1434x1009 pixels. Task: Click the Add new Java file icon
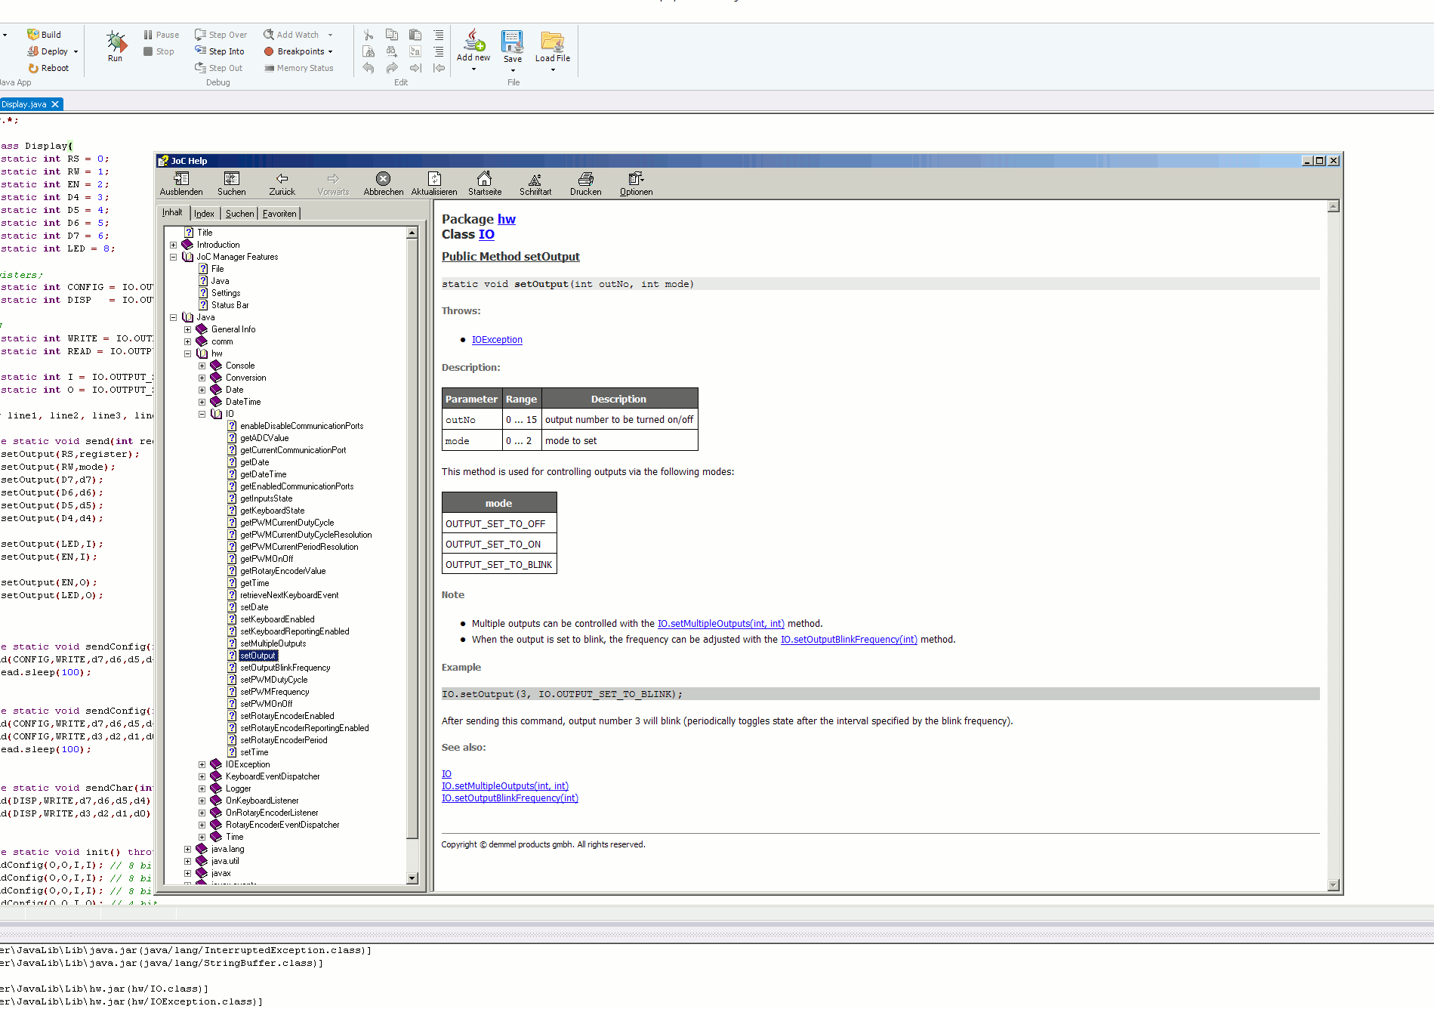click(x=474, y=39)
